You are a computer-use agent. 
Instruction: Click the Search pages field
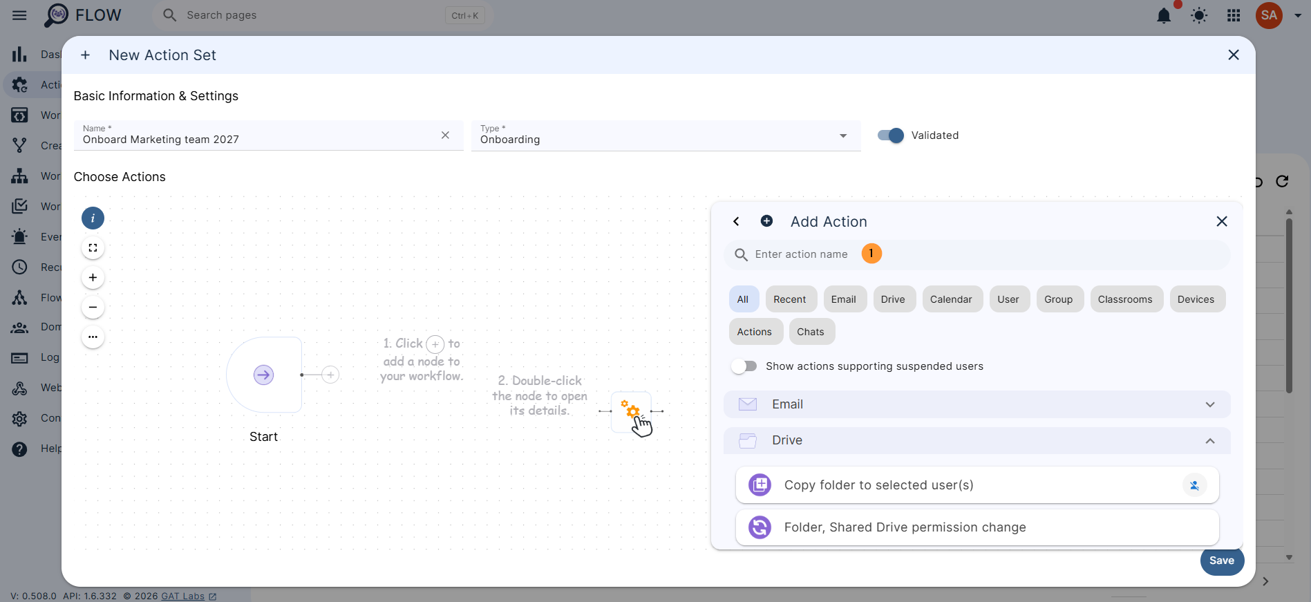323,15
